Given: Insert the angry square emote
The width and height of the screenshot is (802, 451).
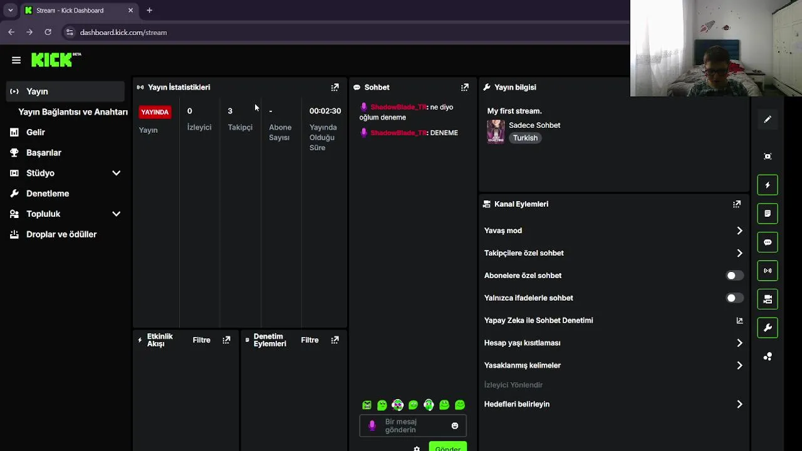Looking at the screenshot, I should click(367, 405).
